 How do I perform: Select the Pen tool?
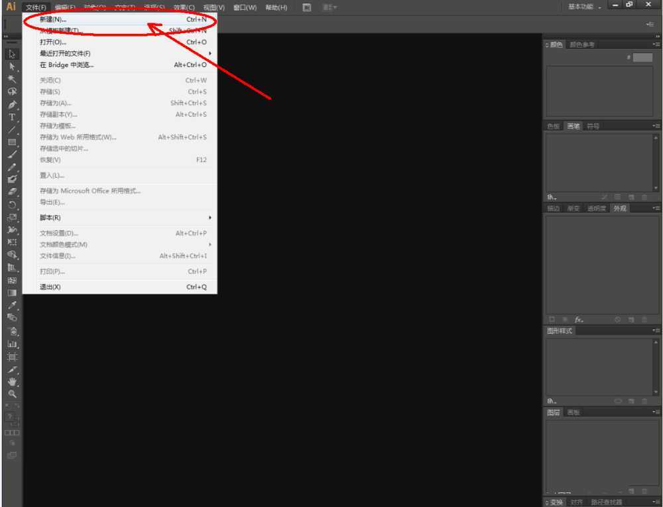(x=12, y=105)
